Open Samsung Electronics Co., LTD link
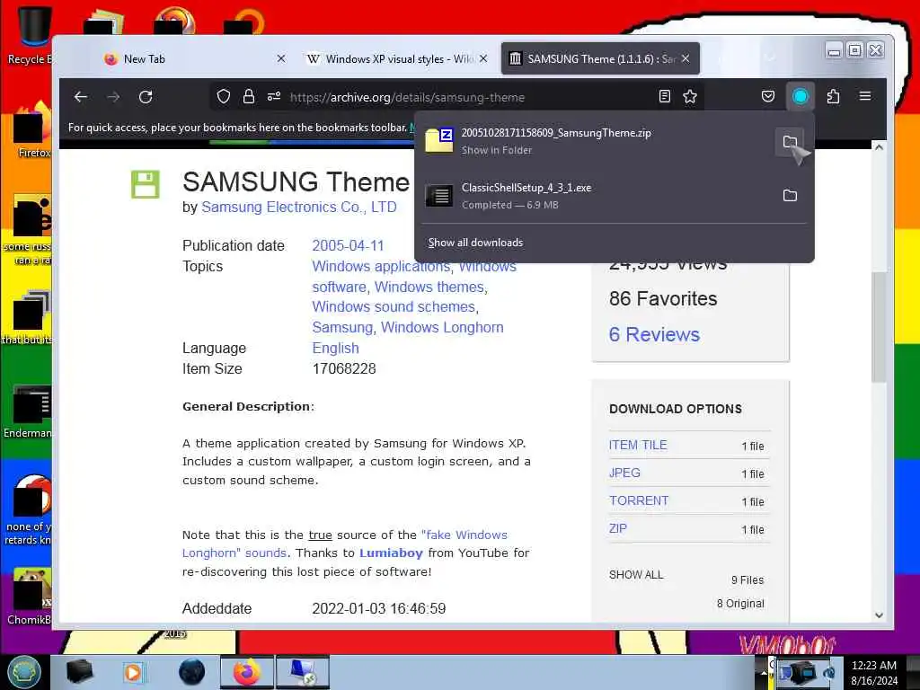920x690 pixels. pyautogui.click(x=298, y=208)
